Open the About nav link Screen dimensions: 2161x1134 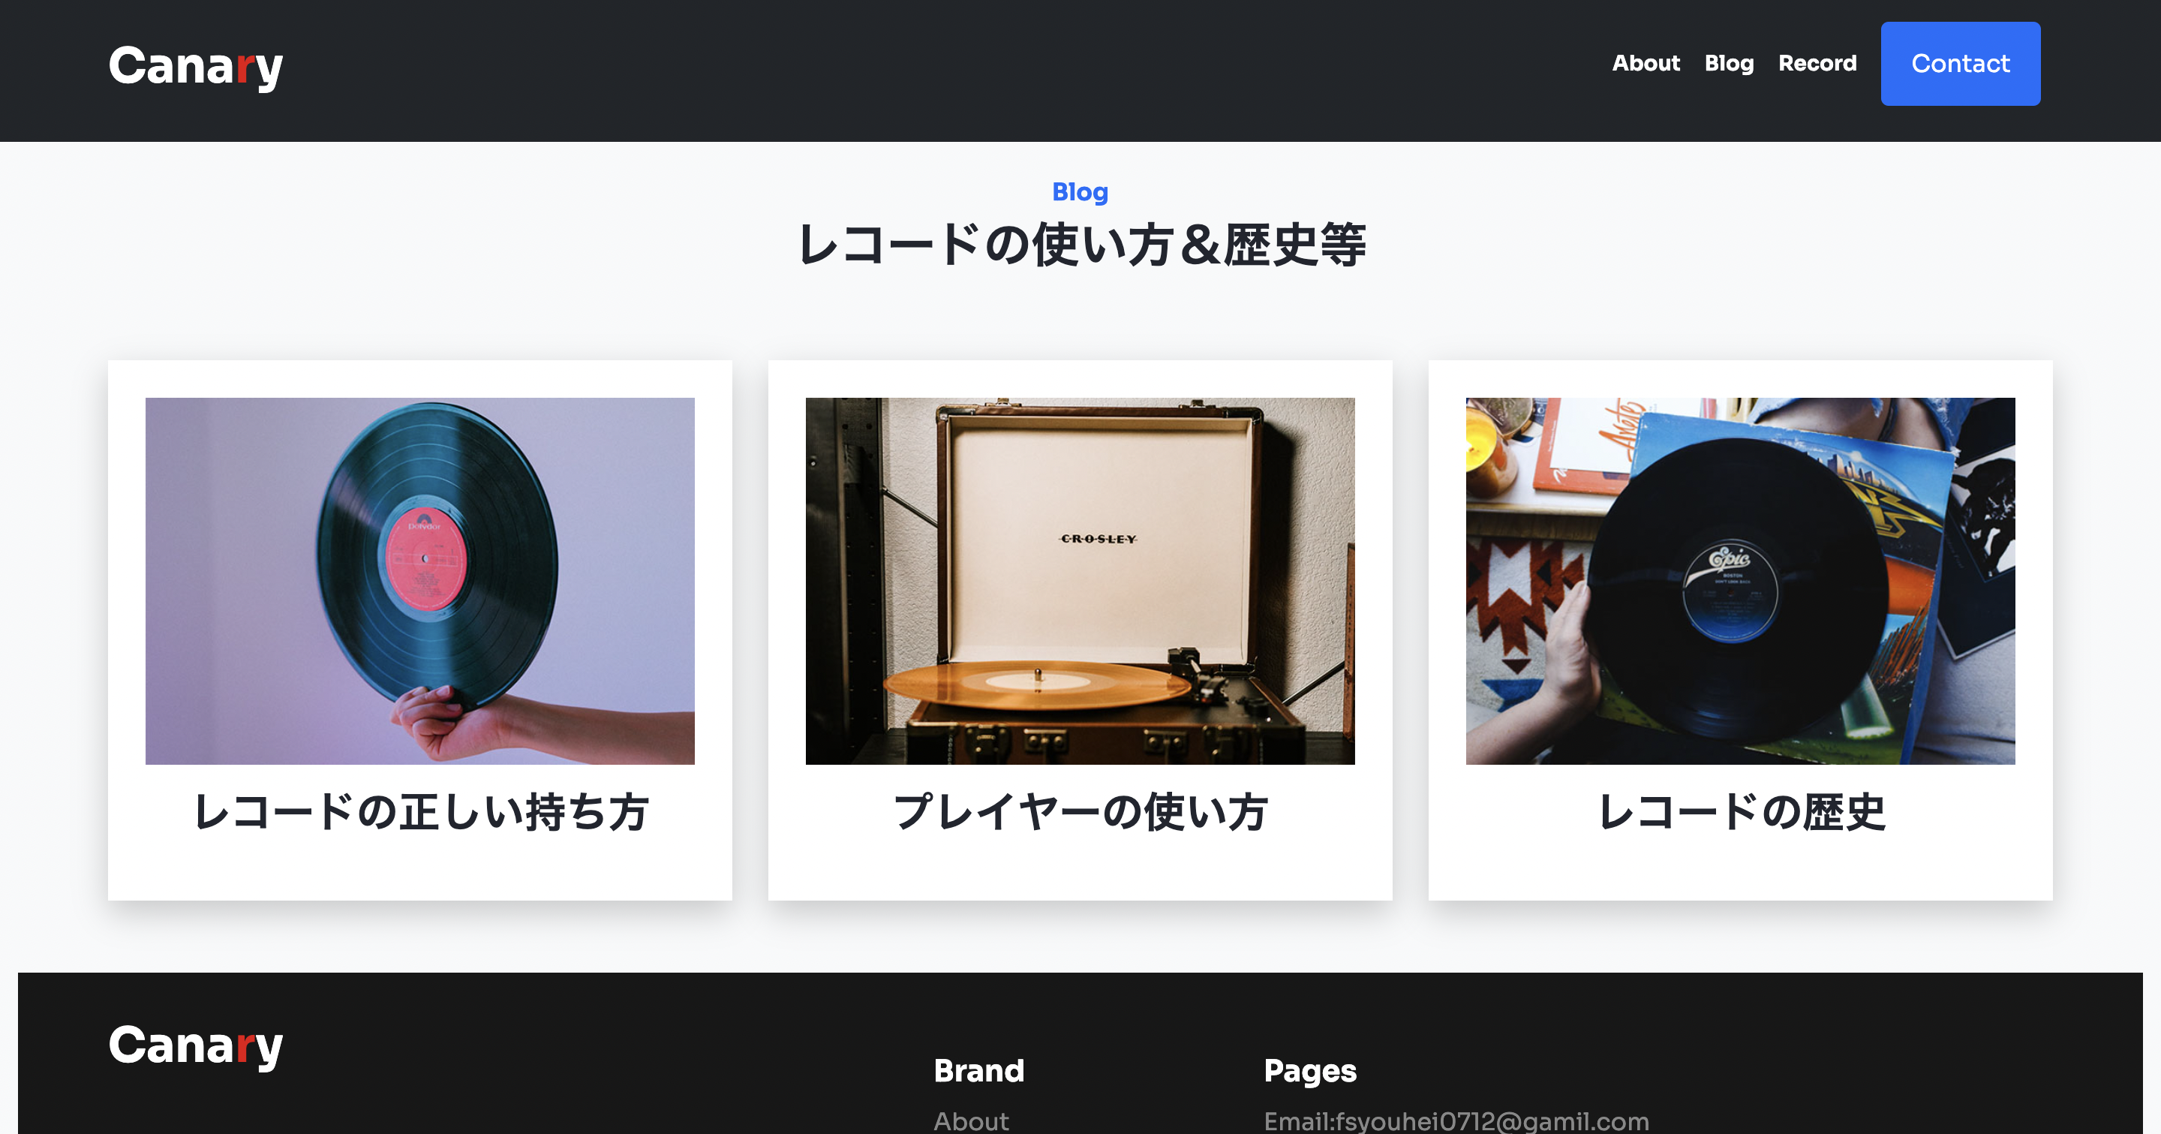[x=1646, y=64]
